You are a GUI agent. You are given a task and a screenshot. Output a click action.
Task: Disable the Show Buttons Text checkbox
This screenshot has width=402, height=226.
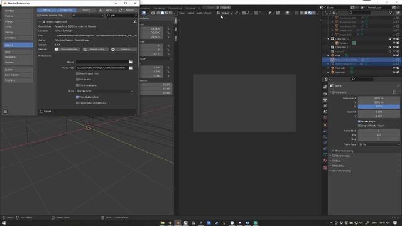[77, 97]
